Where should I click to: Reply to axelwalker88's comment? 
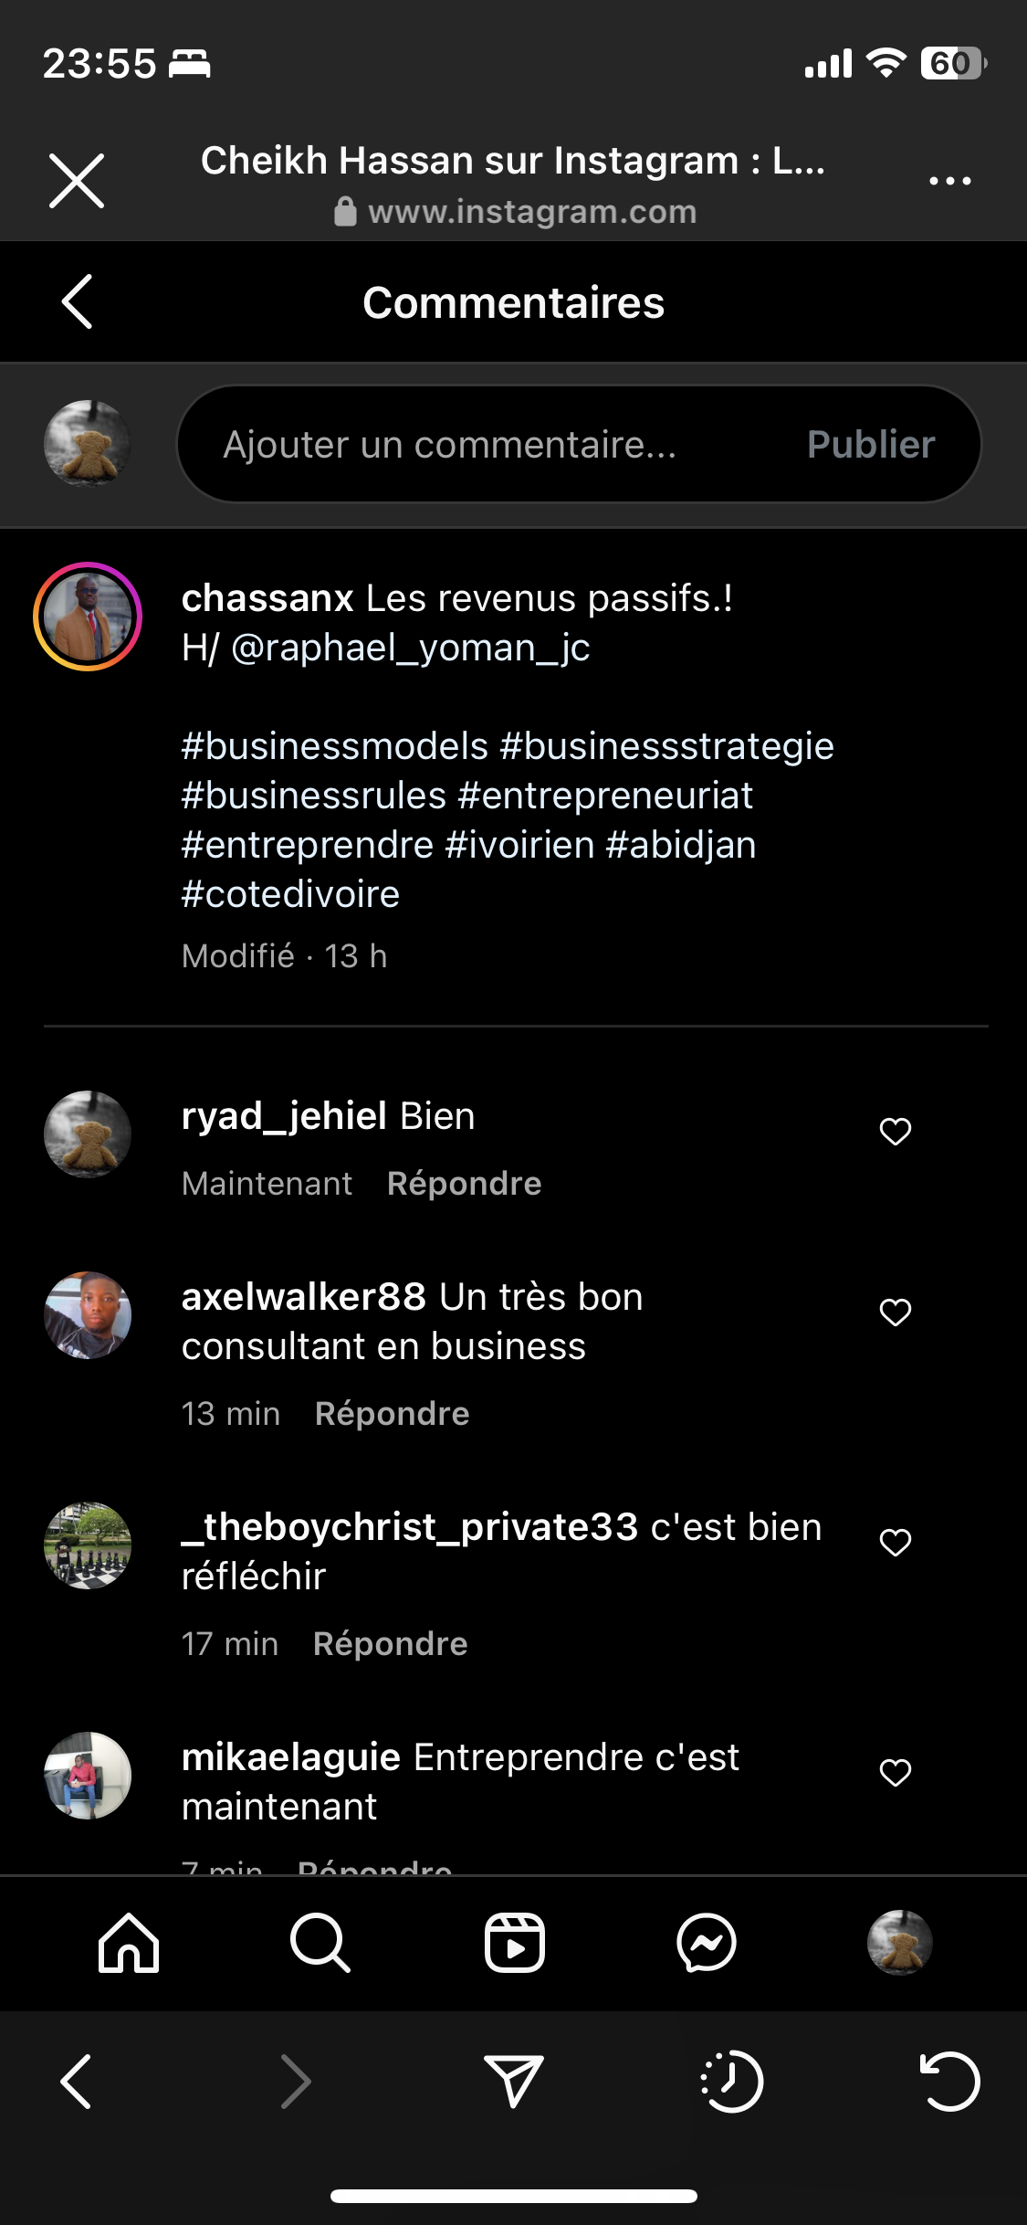[x=392, y=1414]
